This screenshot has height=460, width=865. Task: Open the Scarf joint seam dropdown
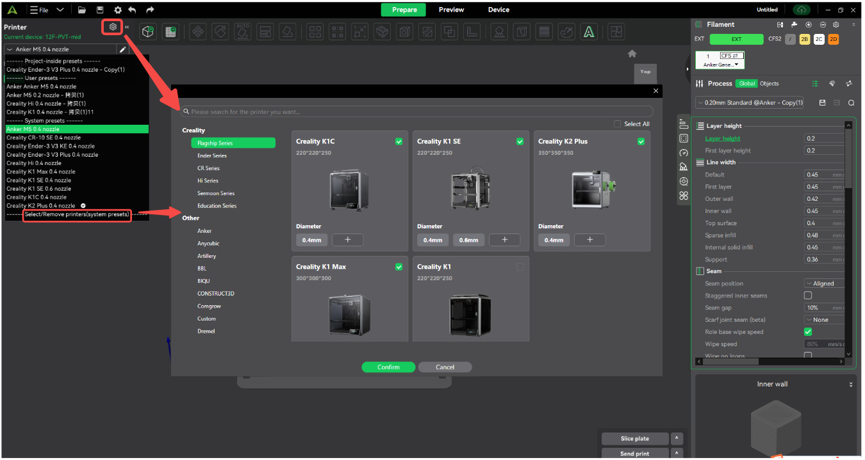point(825,320)
